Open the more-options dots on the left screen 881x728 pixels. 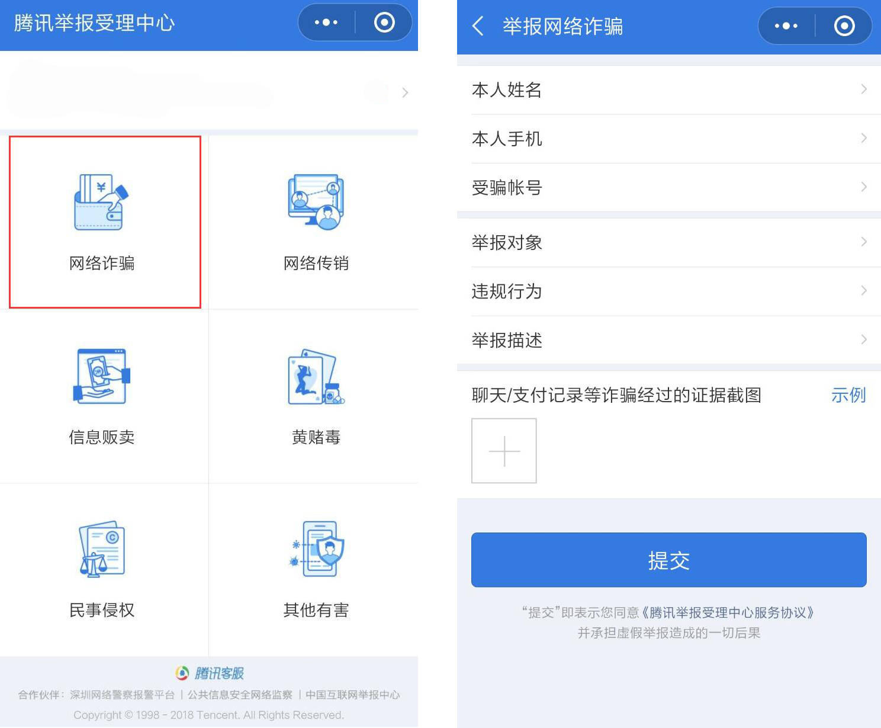pyautogui.click(x=326, y=23)
